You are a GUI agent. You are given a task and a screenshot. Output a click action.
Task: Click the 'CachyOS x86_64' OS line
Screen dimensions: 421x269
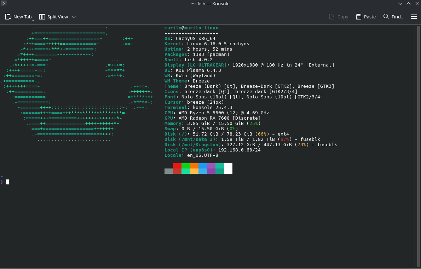pyautogui.click(x=190, y=39)
